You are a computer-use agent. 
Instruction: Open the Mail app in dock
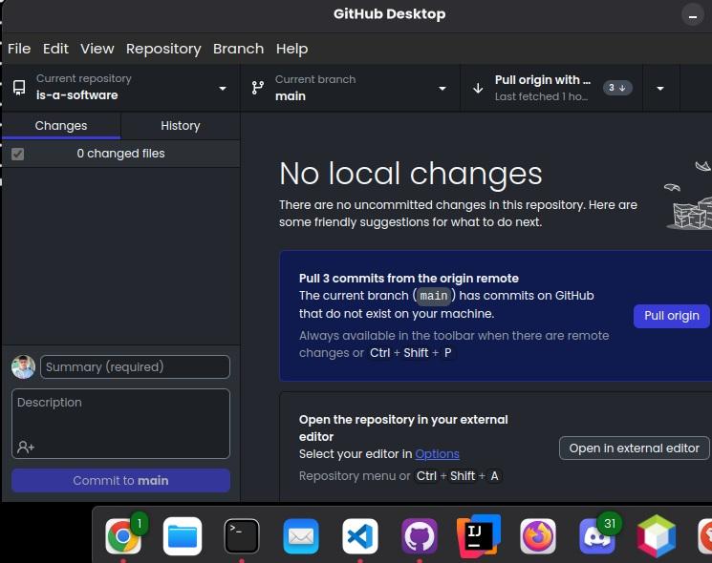coord(301,536)
